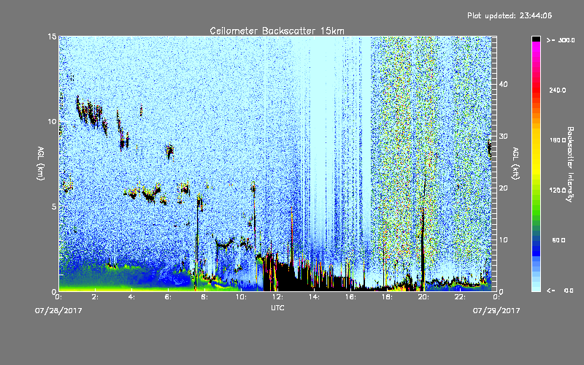The width and height of the screenshot is (584, 365).
Task: Pick the red band of the colorbar
Action: (536, 89)
